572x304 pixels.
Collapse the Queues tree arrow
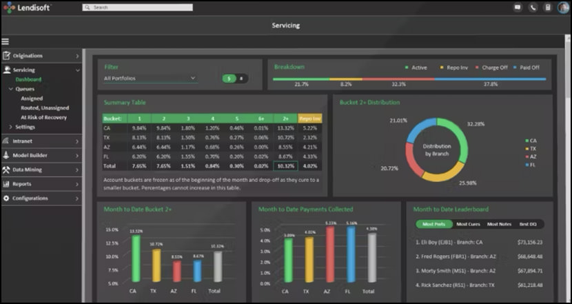coord(10,89)
